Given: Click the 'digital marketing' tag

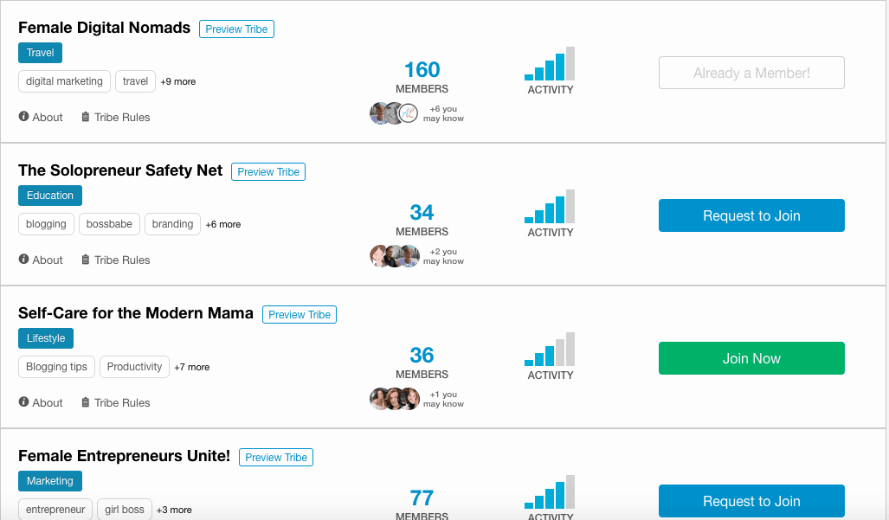Looking at the screenshot, I should [x=64, y=81].
